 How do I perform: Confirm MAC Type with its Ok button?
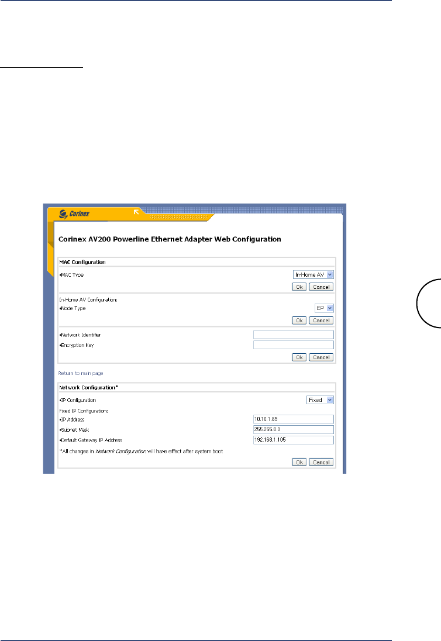pos(299,287)
